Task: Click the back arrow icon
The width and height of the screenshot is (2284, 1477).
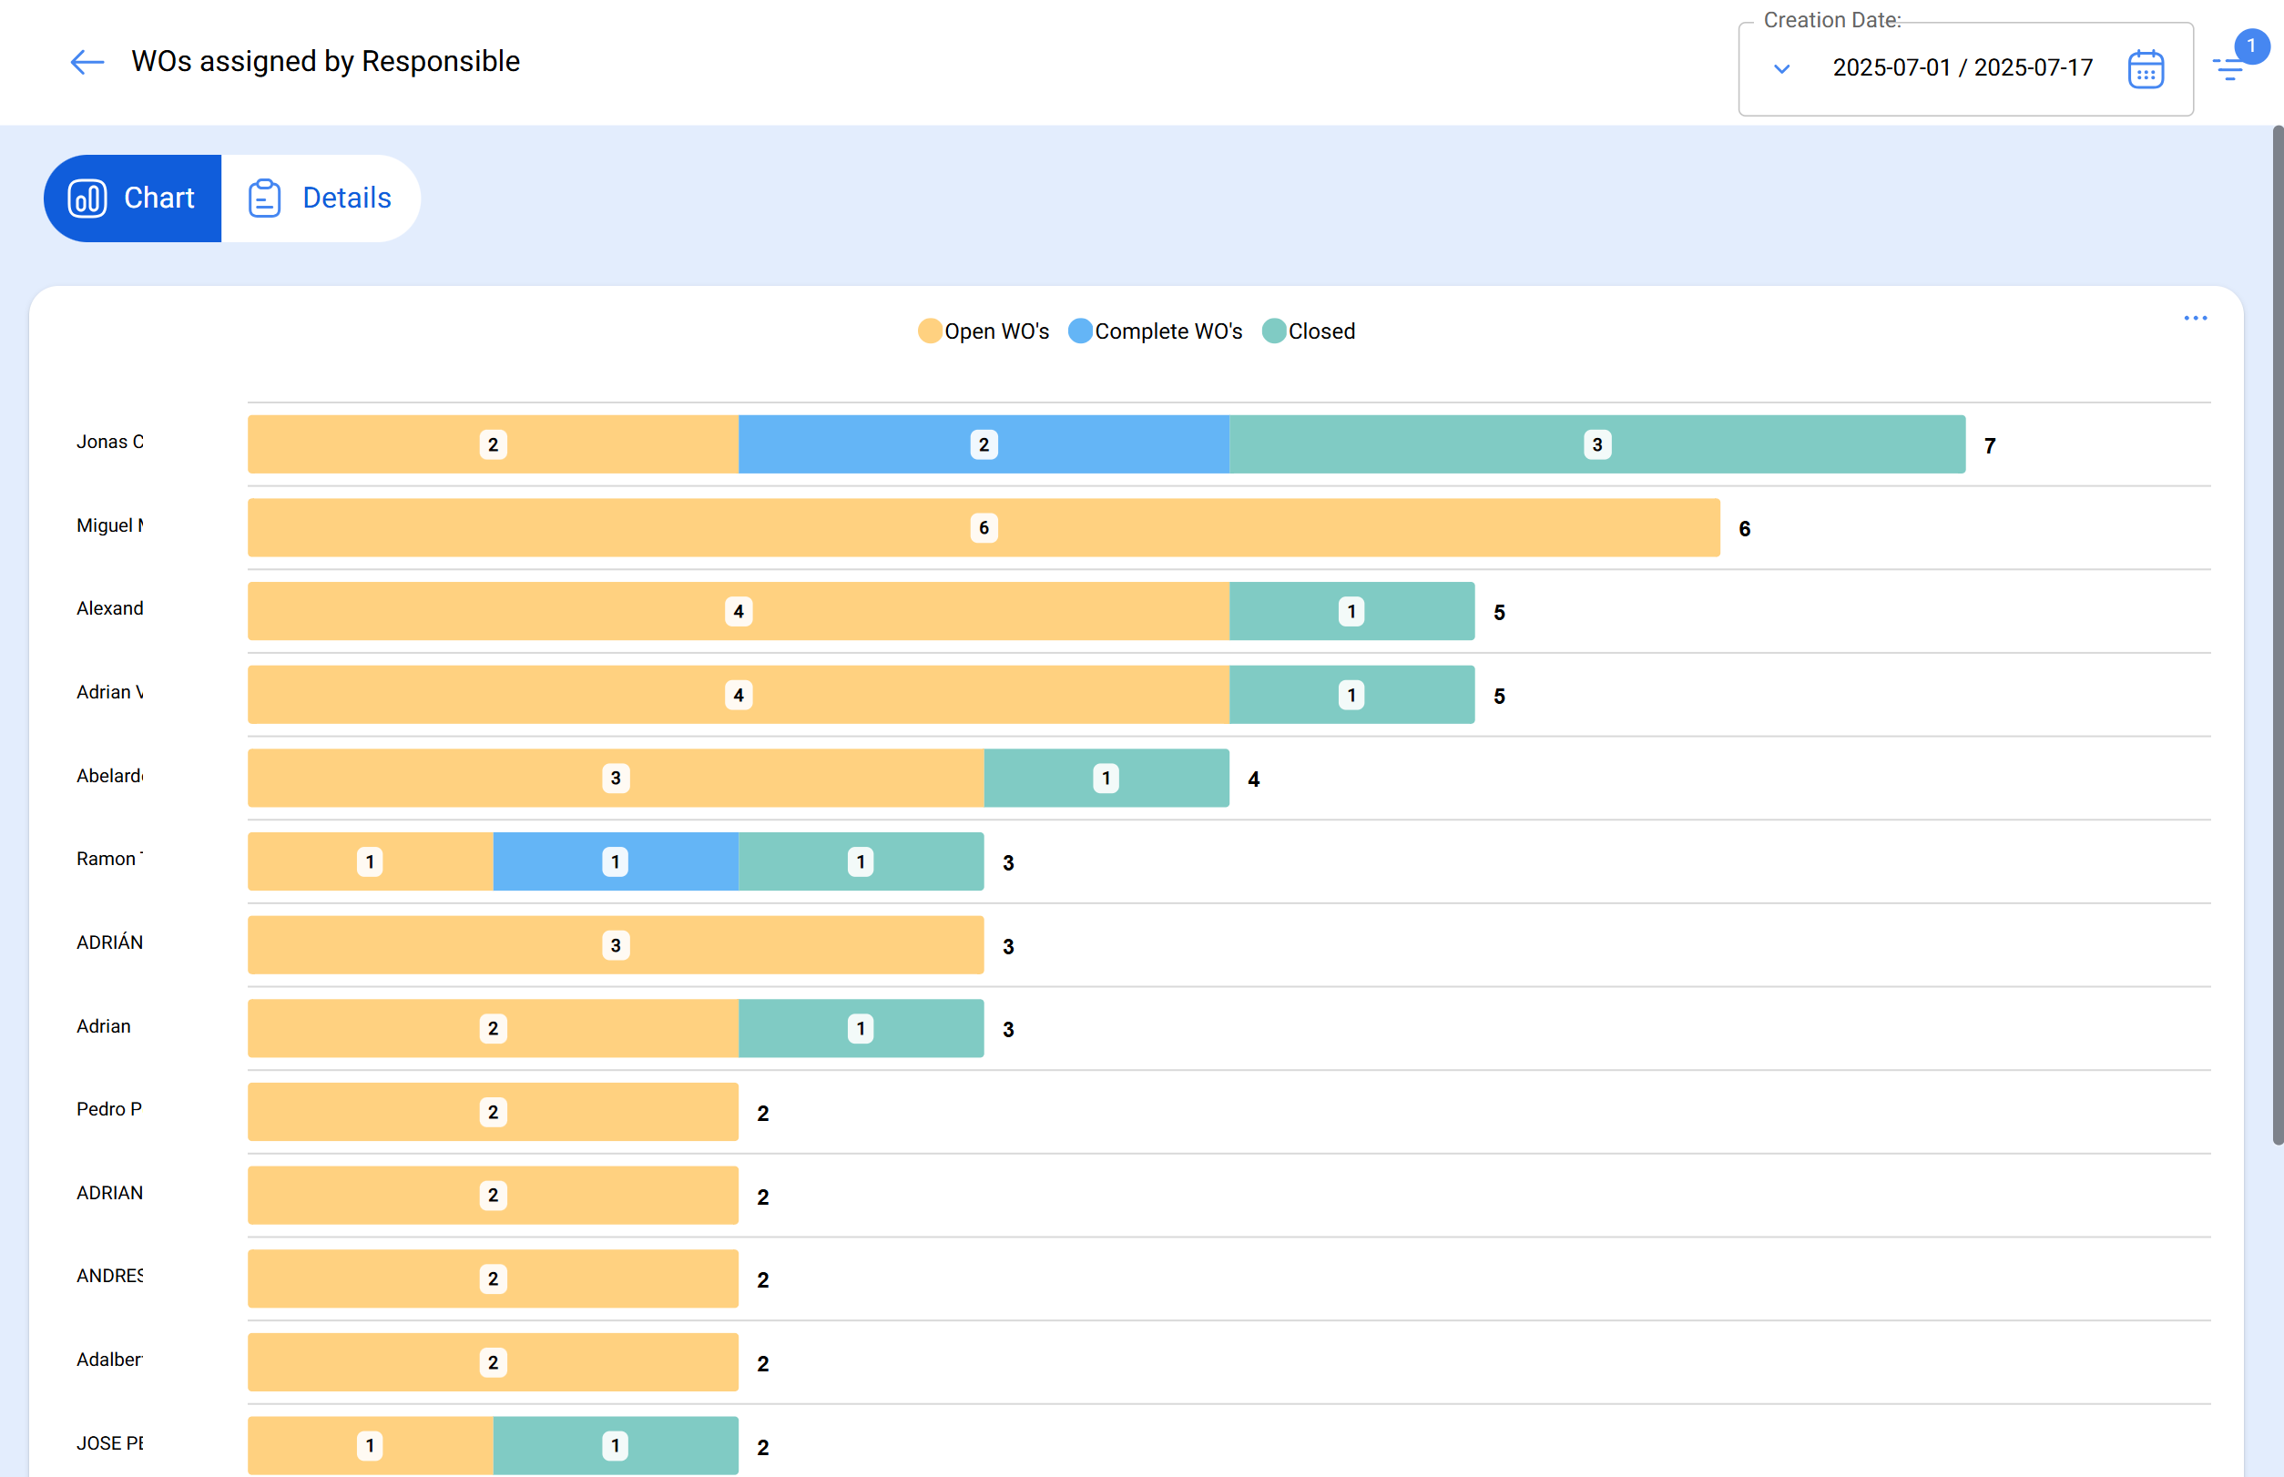Action: tap(87, 62)
